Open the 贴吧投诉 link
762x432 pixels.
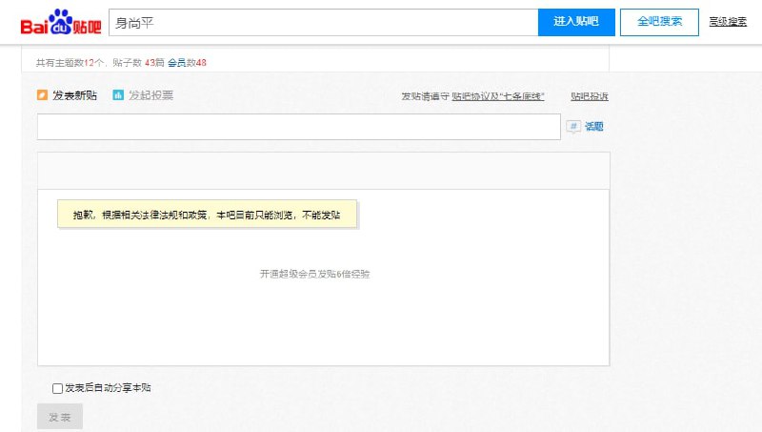click(x=590, y=96)
